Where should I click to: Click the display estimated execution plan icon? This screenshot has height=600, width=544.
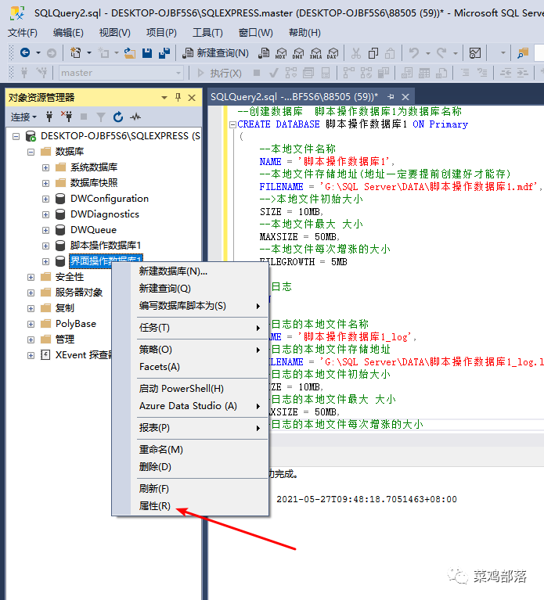coord(291,73)
